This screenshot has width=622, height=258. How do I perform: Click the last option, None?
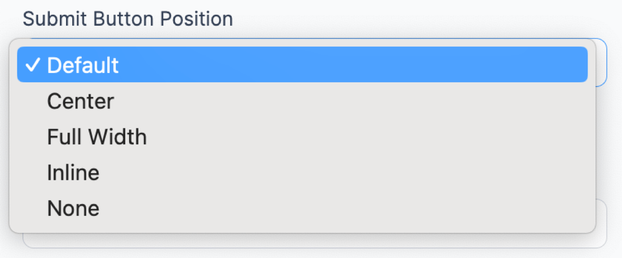[x=302, y=208]
